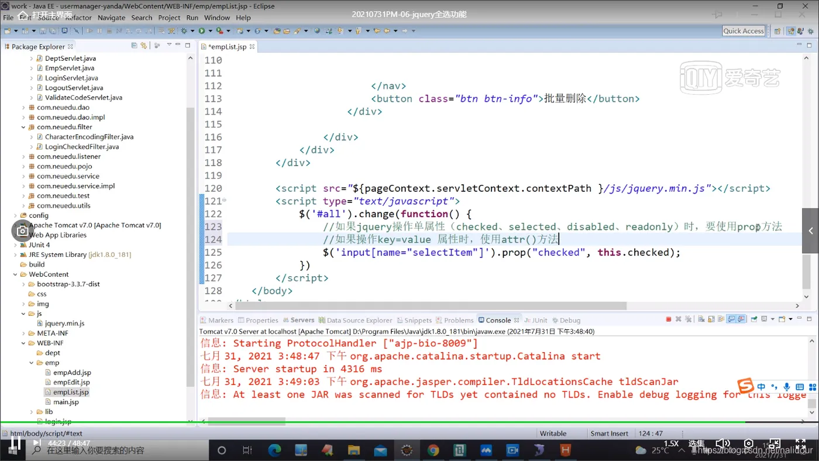Click the Microsoft Edge icon in the taskbar
The image size is (819, 461).
[x=274, y=450]
